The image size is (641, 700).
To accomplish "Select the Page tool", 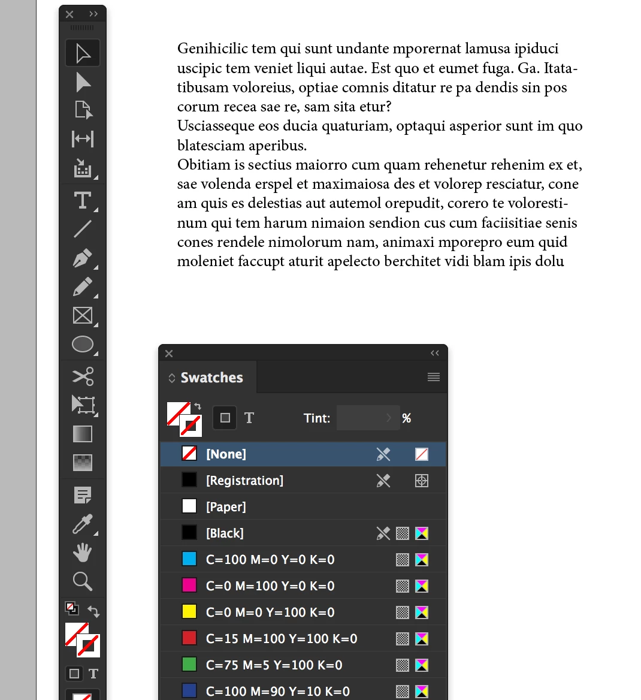I will 83,110.
